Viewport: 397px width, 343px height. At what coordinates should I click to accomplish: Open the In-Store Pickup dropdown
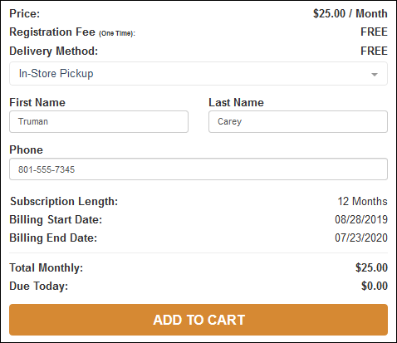pyautogui.click(x=198, y=74)
